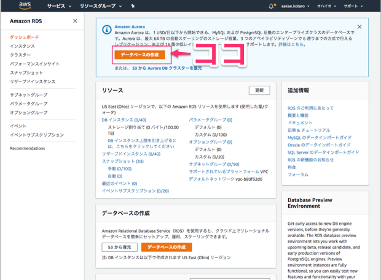The height and width of the screenshot is (280, 381).
Task: Open SQL Server のデータインポートガイド link
Action: (x=323, y=153)
